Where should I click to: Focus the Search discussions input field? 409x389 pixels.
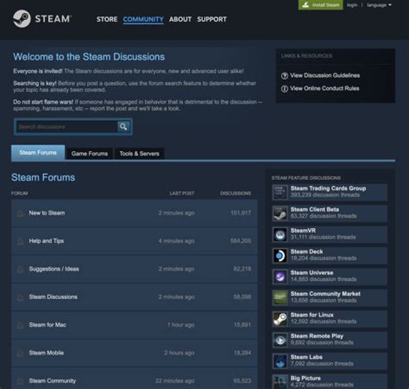coord(66,127)
